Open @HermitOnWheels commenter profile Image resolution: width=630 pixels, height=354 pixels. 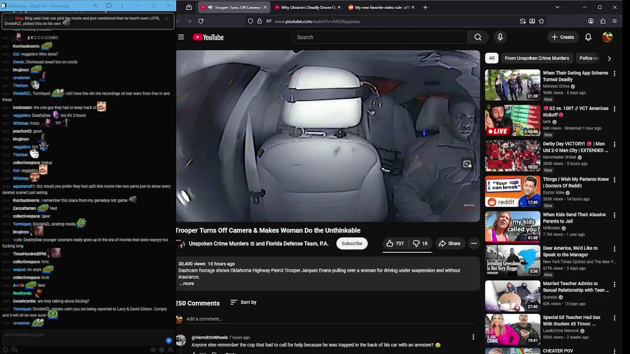210,338
